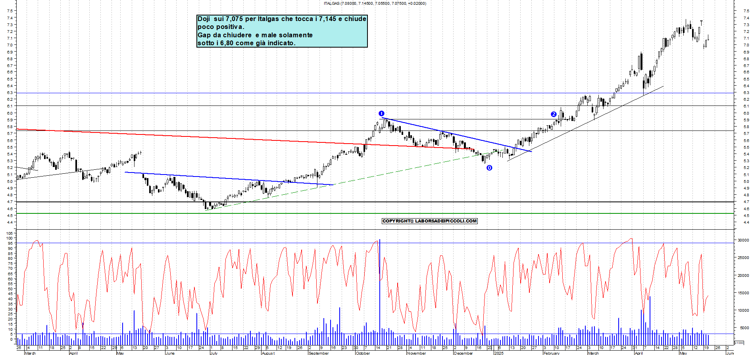750x355 pixels.
Task: Select the blue wave marker labeled 2
Action: [x=554, y=114]
